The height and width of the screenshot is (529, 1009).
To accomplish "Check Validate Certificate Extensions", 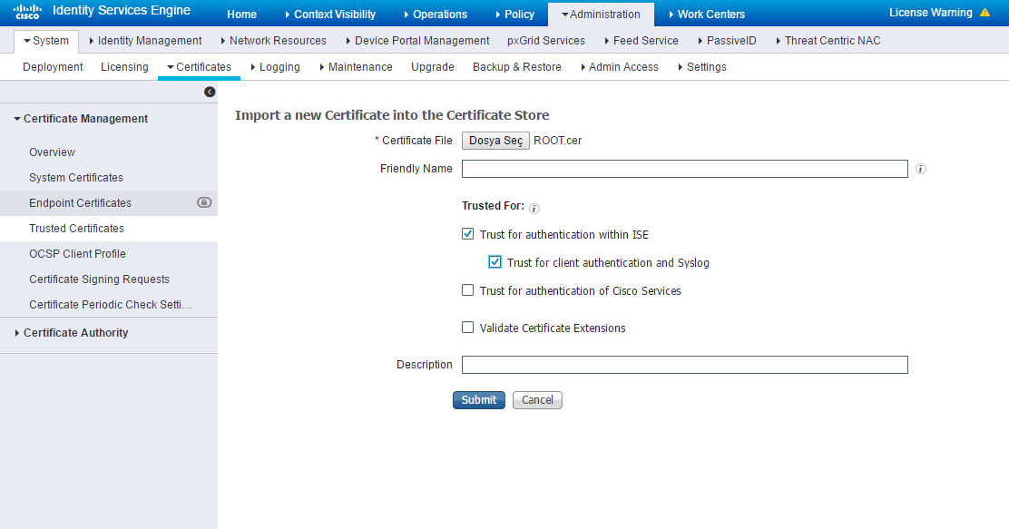I will click(468, 328).
